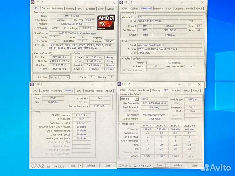Click Max TDP value 95.0 W
The image size is (235, 176).
point(90,20)
